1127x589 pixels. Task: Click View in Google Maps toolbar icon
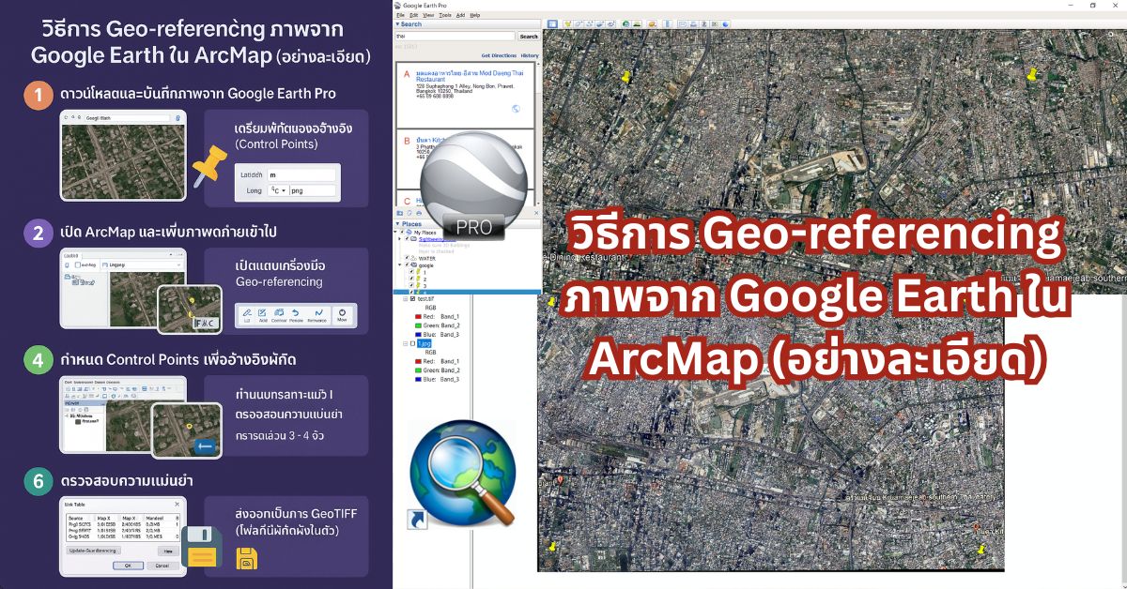pos(714,23)
